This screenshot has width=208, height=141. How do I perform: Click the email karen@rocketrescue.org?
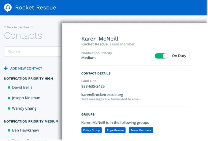pyautogui.click(x=102, y=95)
